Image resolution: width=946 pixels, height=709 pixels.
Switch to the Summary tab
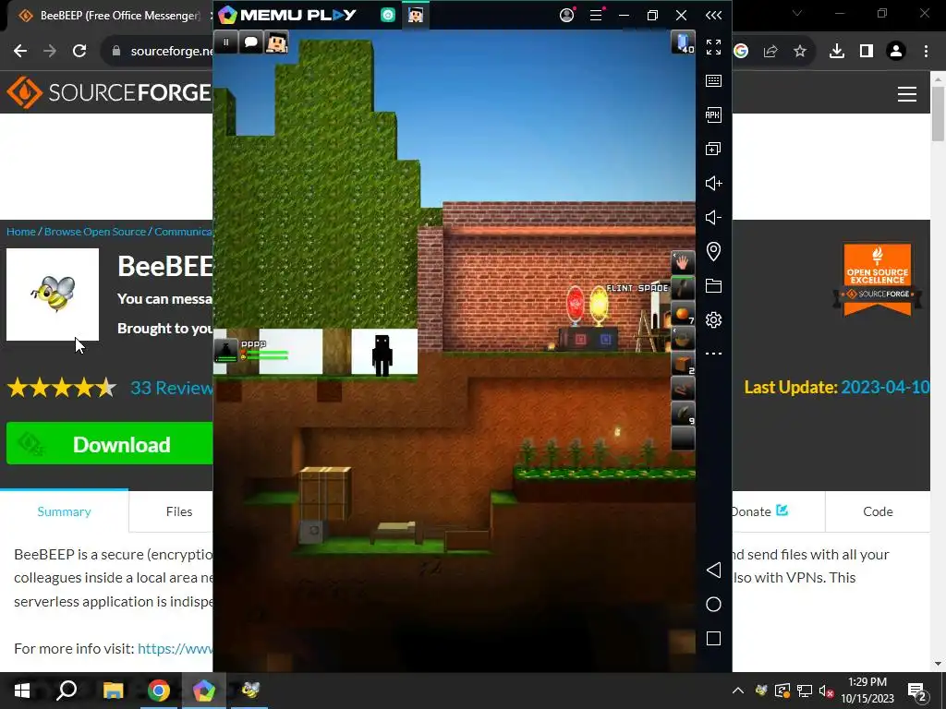point(64,511)
